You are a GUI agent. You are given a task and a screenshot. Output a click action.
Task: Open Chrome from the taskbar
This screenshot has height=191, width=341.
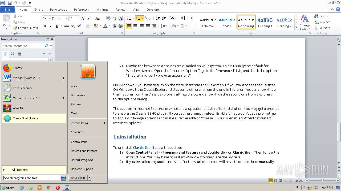[x=48, y=188]
